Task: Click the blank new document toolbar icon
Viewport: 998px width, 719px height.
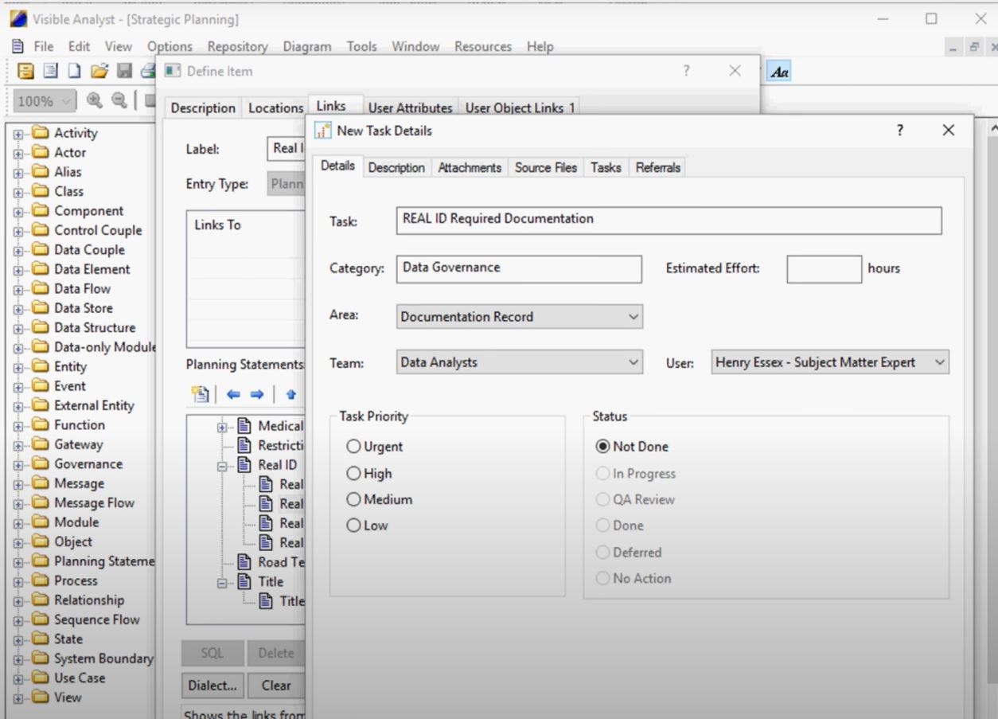Action: tap(74, 72)
